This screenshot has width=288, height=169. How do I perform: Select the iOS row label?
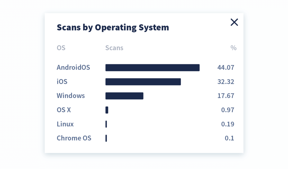[61, 82]
